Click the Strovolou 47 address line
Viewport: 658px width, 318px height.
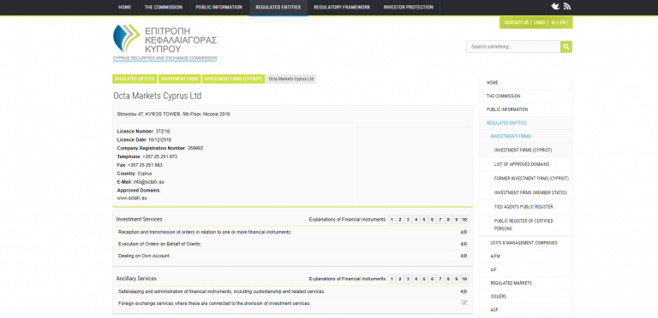173,115
